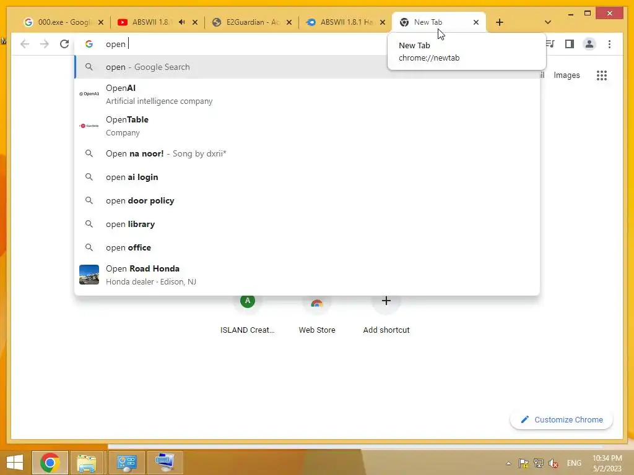The image size is (634, 475).
Task: Open File Explorer from the taskbar
Action: point(87,463)
